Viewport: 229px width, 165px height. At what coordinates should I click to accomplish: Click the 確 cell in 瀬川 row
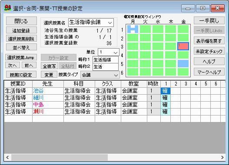tap(165, 112)
